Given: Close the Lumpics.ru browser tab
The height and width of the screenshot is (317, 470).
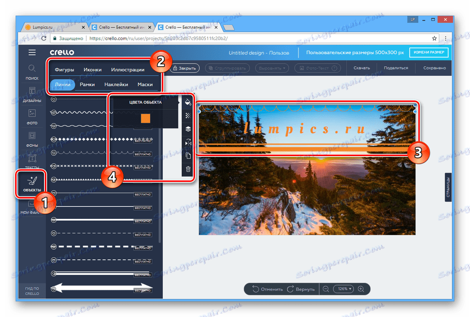Looking at the screenshot, I should click(x=83, y=27).
